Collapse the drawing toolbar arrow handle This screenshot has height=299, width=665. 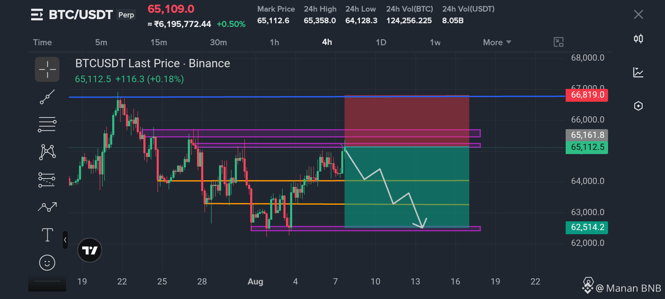(x=65, y=240)
